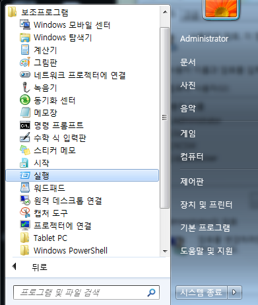Select the 스티커 메모 text label
This screenshot has width=258, height=305.
[55, 151]
